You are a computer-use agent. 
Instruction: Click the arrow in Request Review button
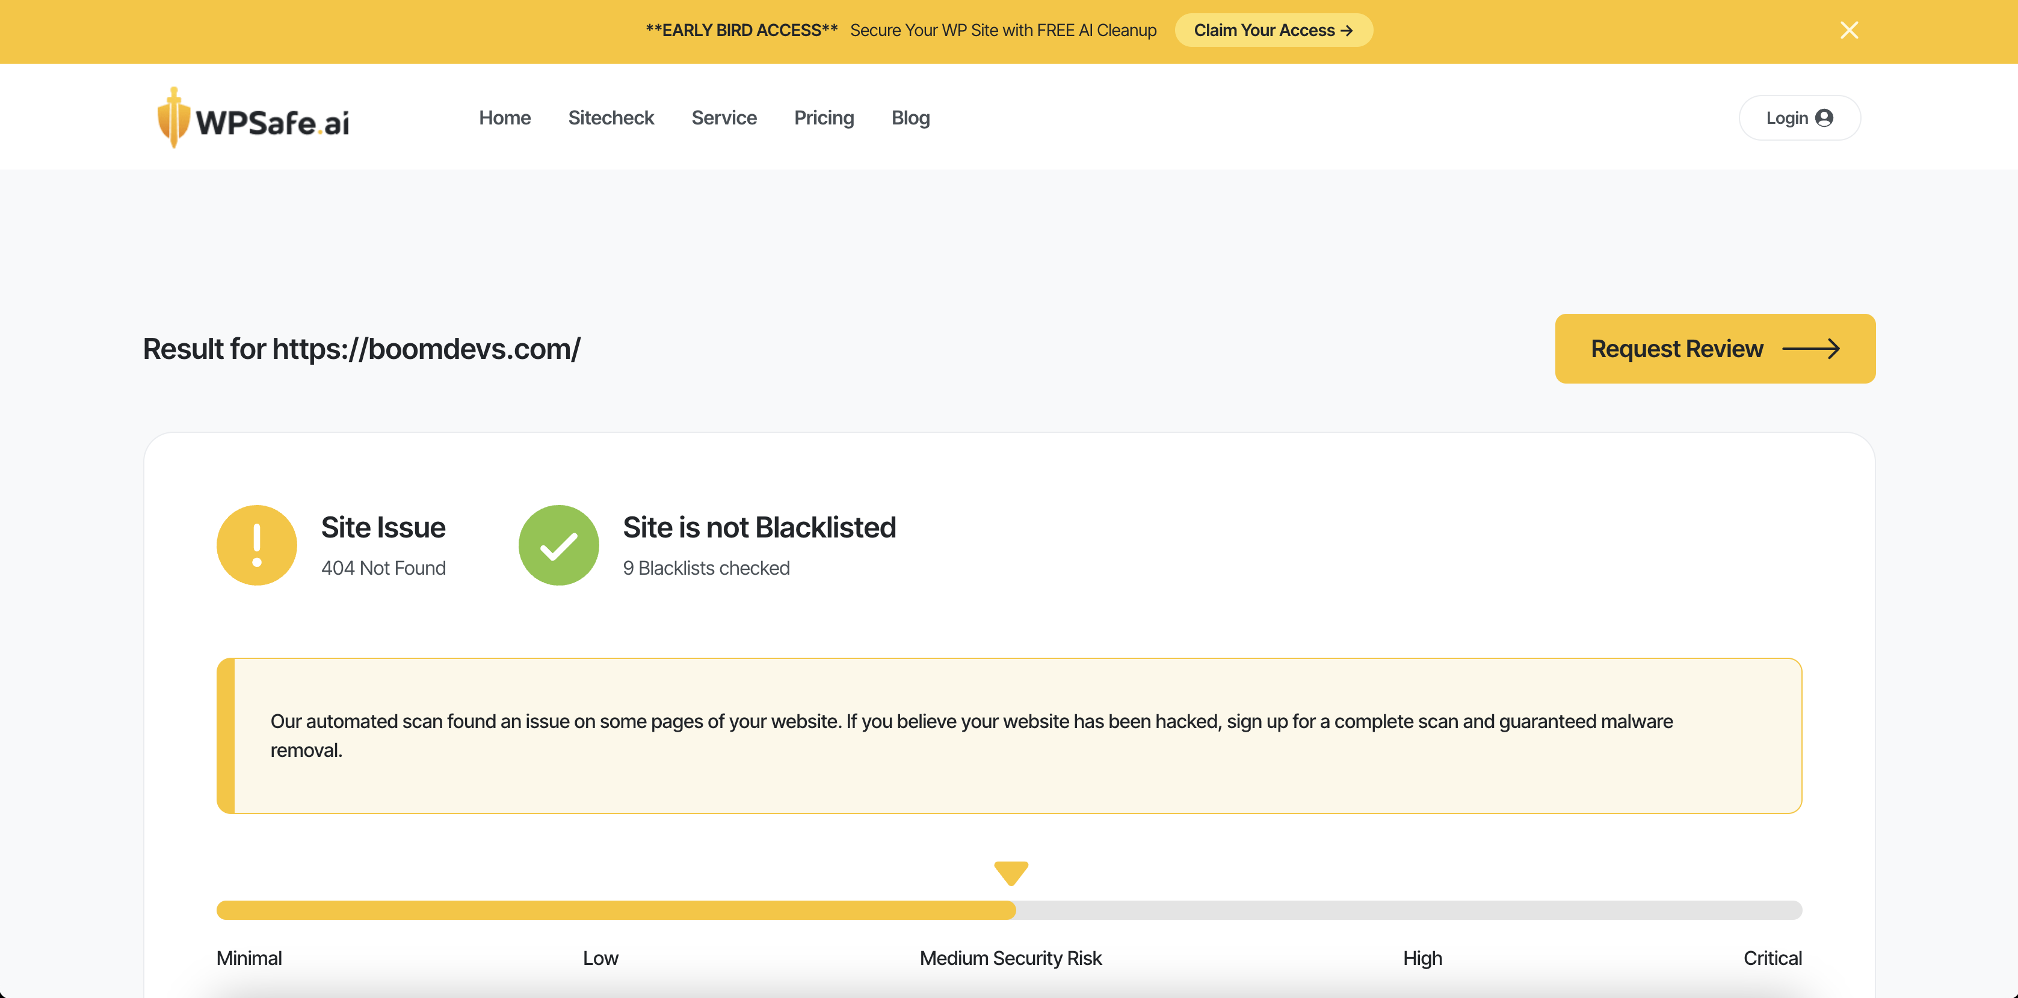[1810, 348]
